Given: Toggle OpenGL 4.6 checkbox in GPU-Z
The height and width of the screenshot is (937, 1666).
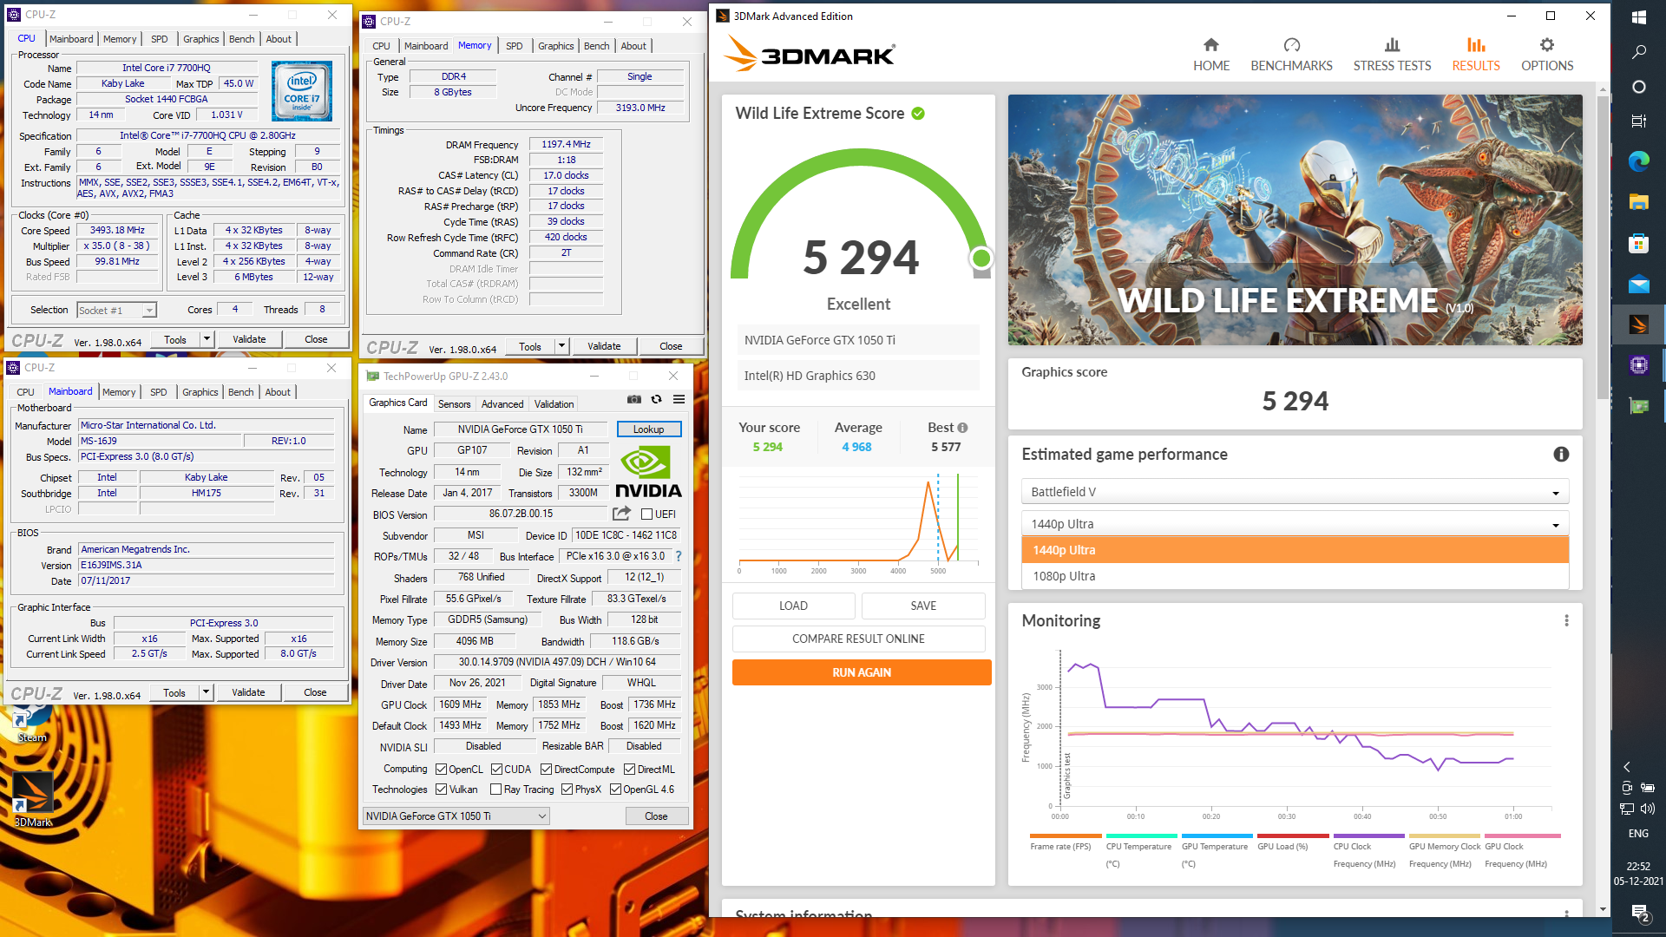Looking at the screenshot, I should coord(615,790).
